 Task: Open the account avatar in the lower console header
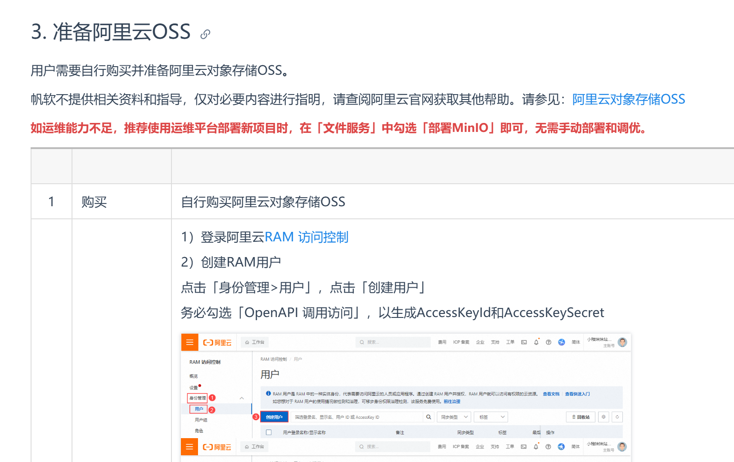pos(622,447)
